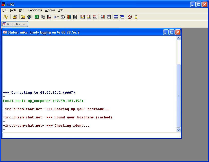Click the Status window scroll up arrow
This screenshot has width=209, height=162.
178,38
